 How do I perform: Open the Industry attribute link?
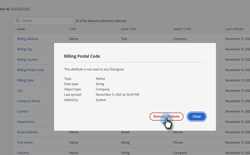23,153
